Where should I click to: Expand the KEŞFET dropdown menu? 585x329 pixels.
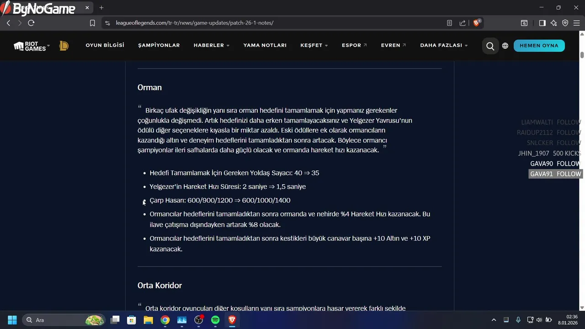(314, 45)
